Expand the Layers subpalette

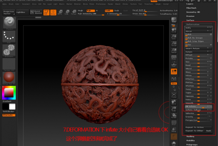[x=190, y=4]
